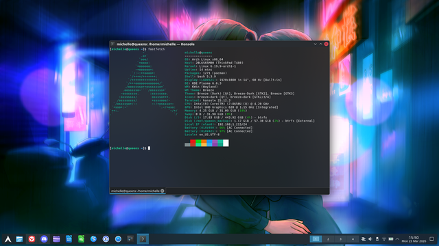Switch to virtual desktop 1
Screen dimensions: 439x246
coord(316,239)
